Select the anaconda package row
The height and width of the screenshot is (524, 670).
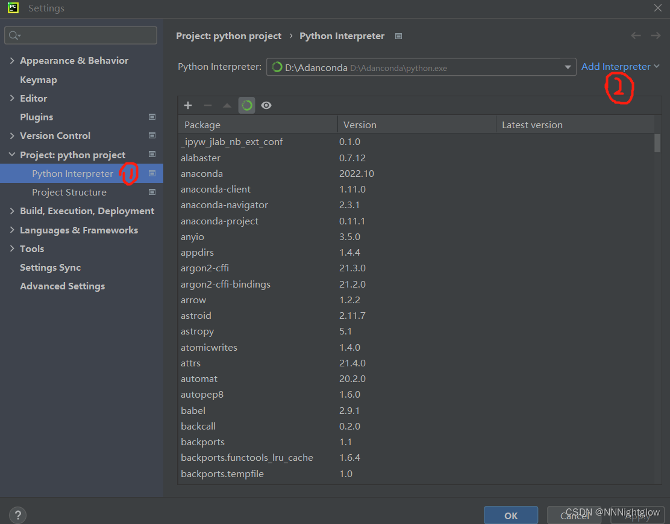(x=416, y=174)
